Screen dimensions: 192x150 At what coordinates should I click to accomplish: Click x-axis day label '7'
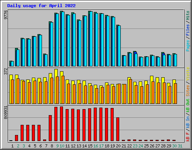click(x=46, y=146)
